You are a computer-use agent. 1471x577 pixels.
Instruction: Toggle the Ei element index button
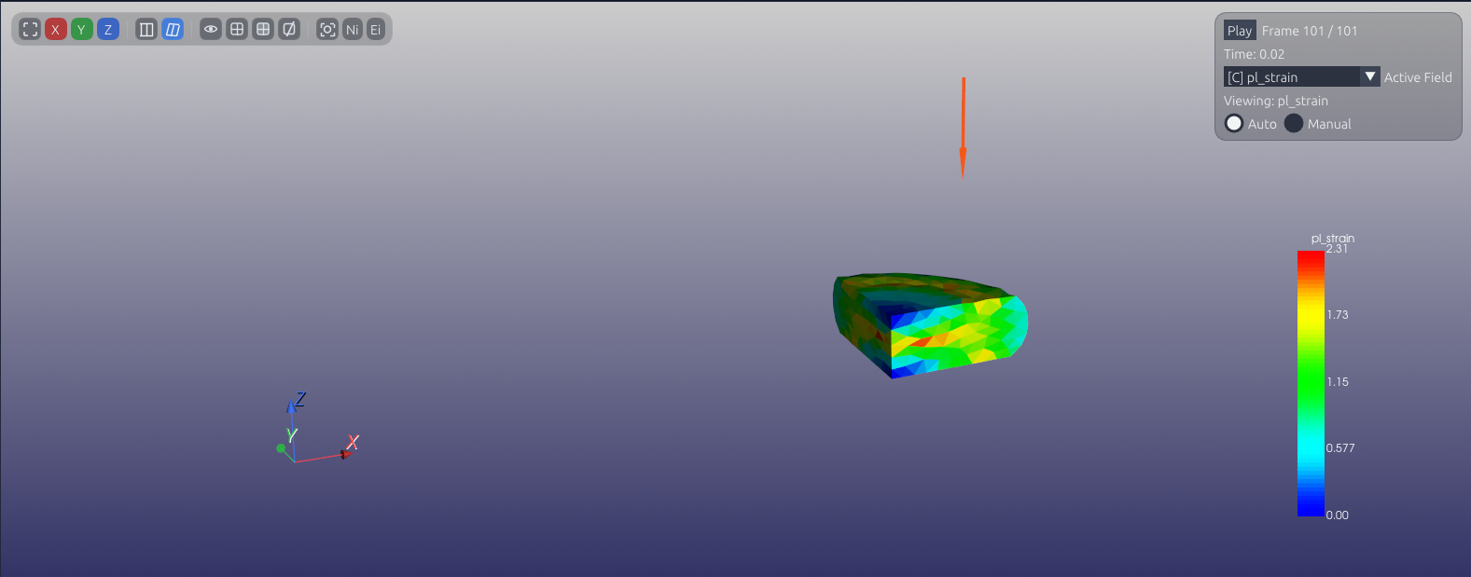pos(375,30)
